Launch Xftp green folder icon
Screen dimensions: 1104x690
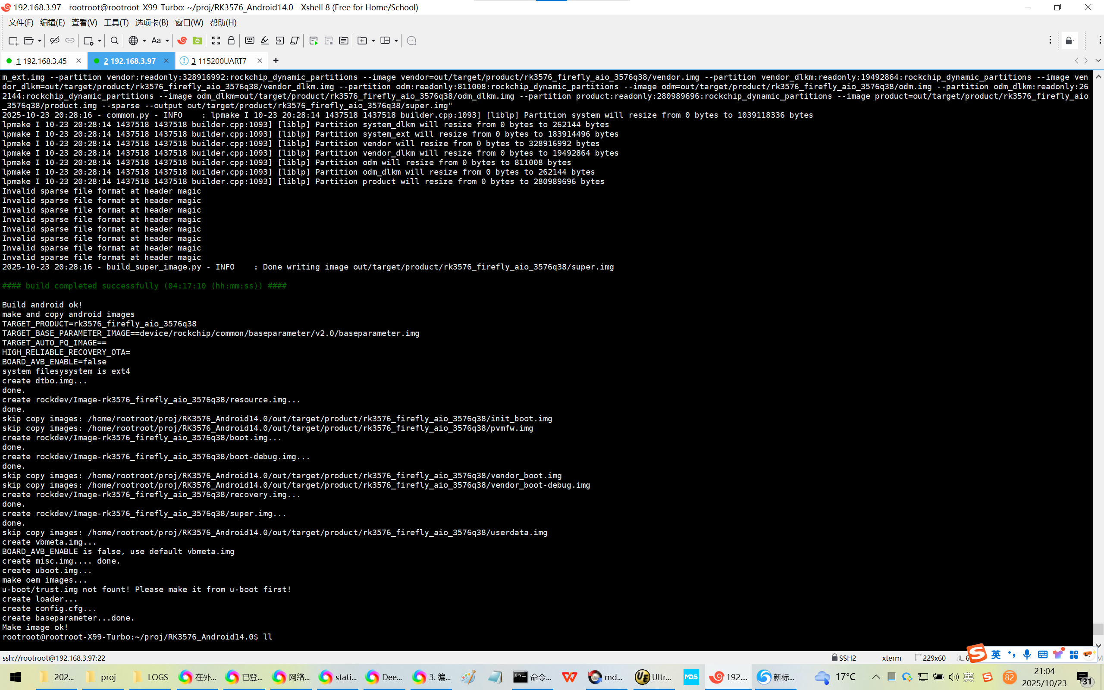[197, 41]
